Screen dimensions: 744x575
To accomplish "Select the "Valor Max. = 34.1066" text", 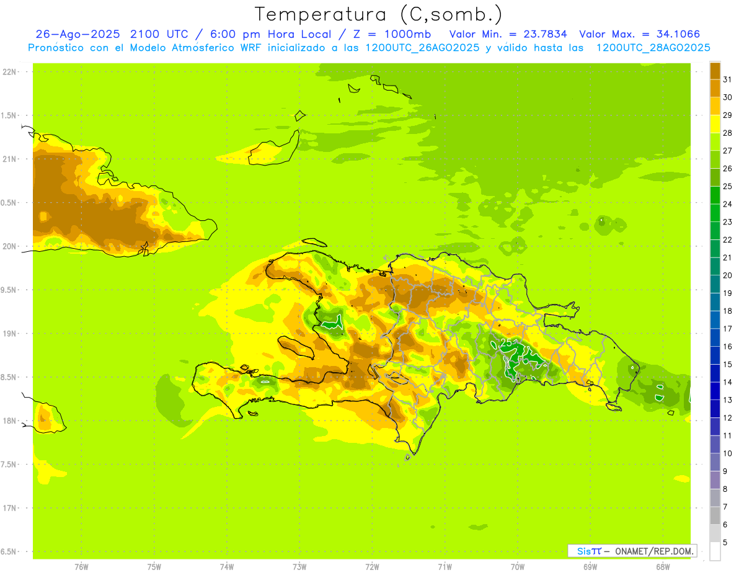I will (x=640, y=34).
